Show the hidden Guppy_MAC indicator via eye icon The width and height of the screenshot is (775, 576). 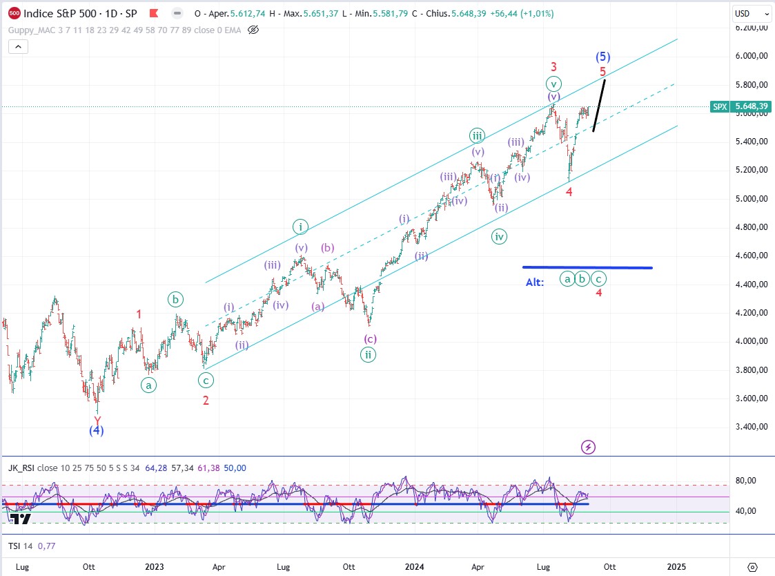(253, 30)
